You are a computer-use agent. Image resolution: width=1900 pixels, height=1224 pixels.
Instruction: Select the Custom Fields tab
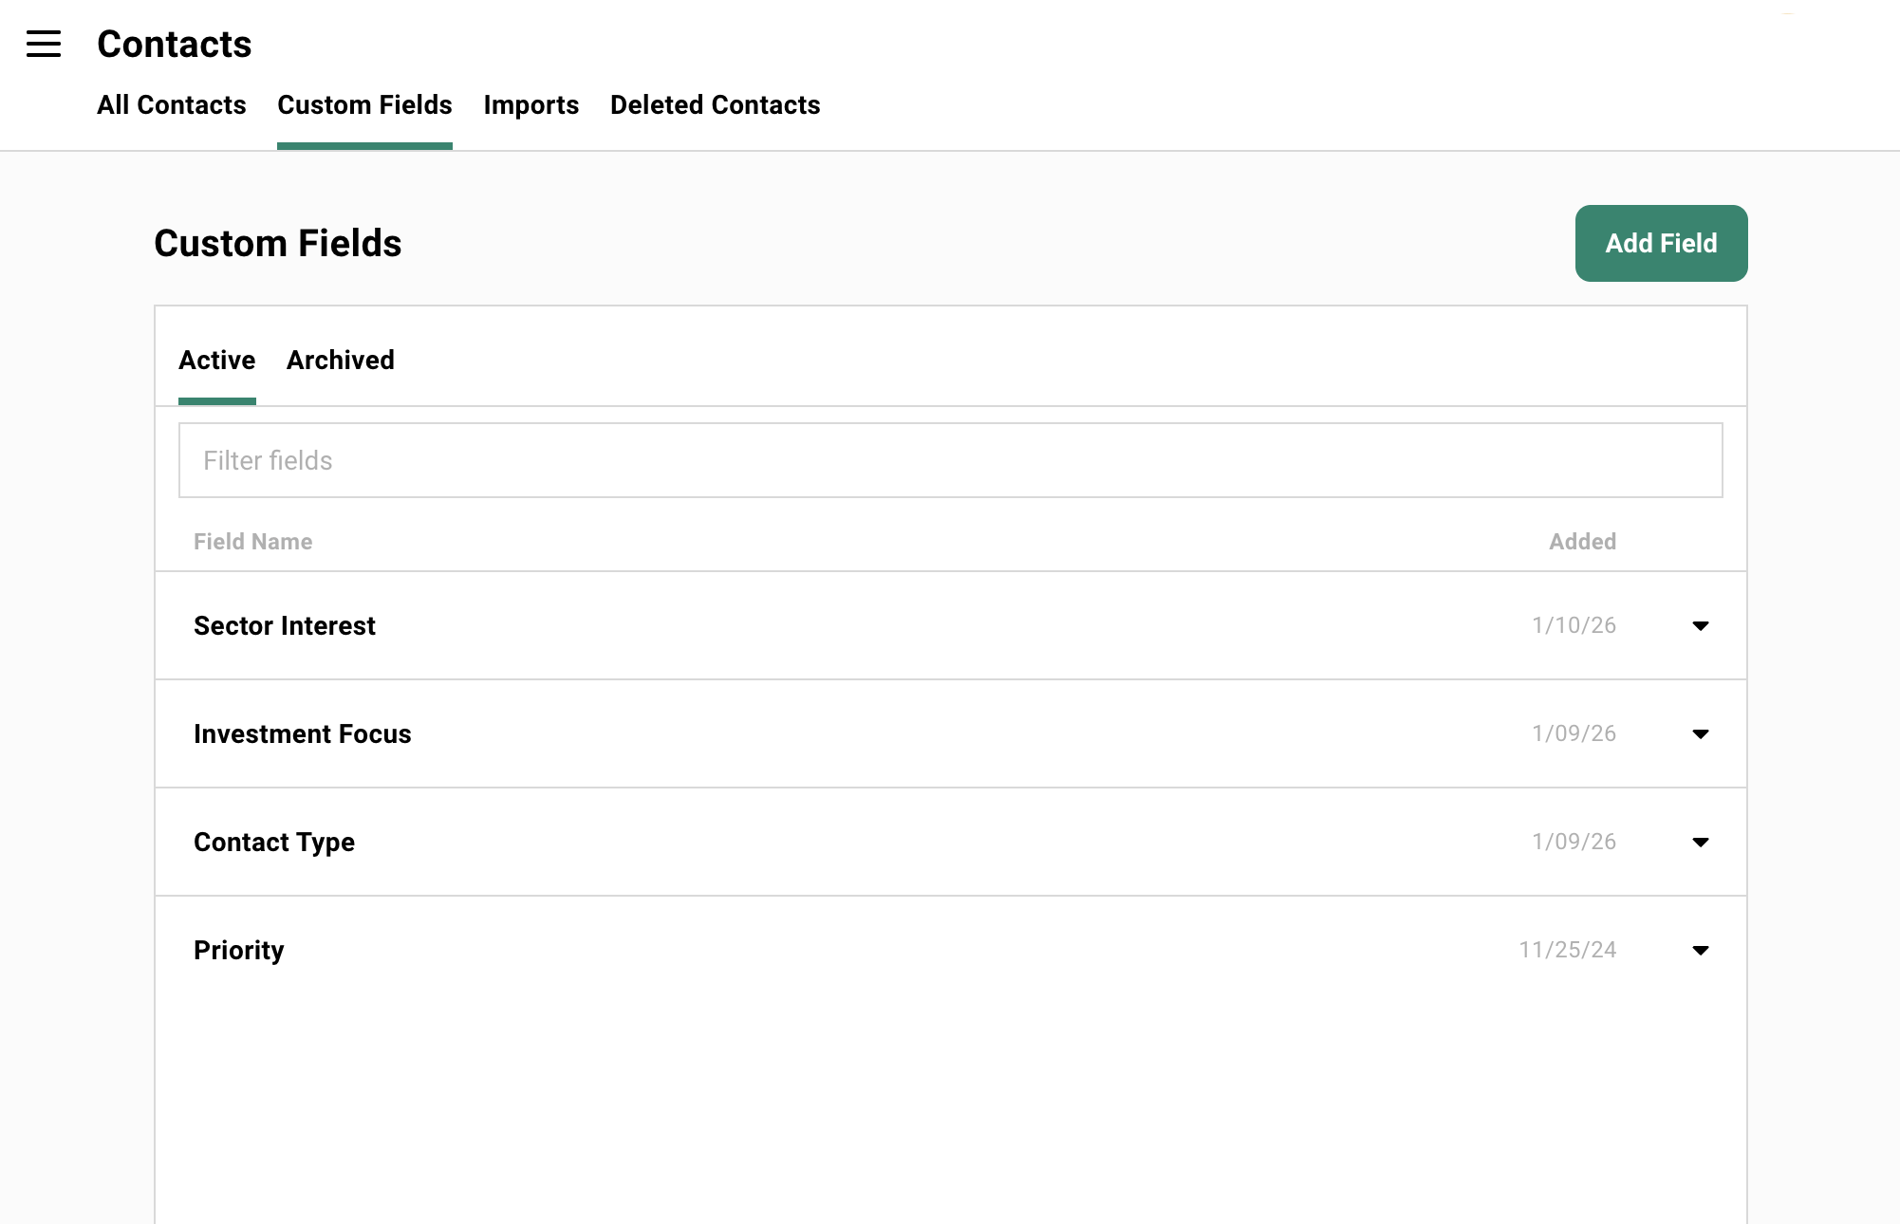click(x=364, y=105)
